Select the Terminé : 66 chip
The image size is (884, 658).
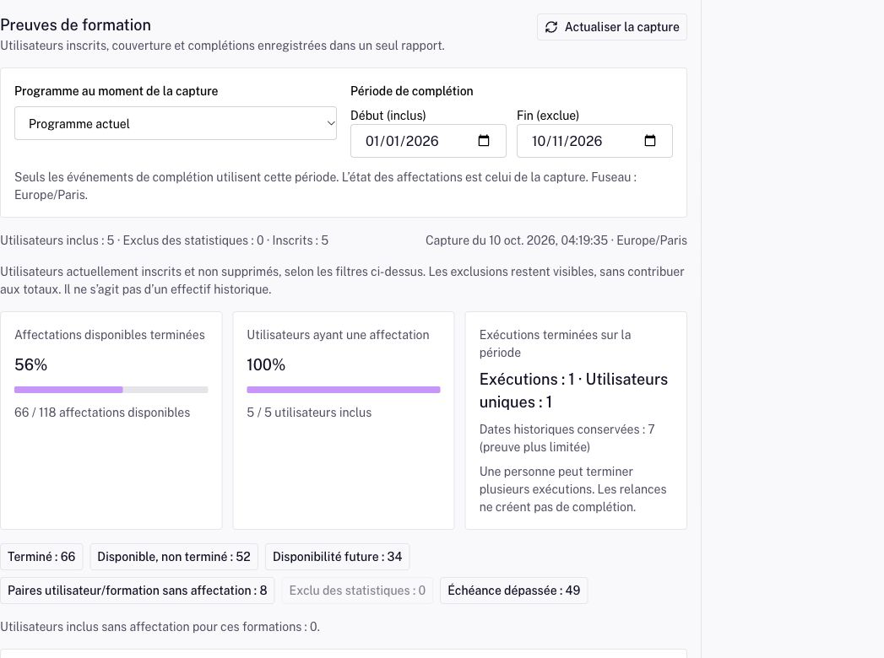(x=41, y=557)
